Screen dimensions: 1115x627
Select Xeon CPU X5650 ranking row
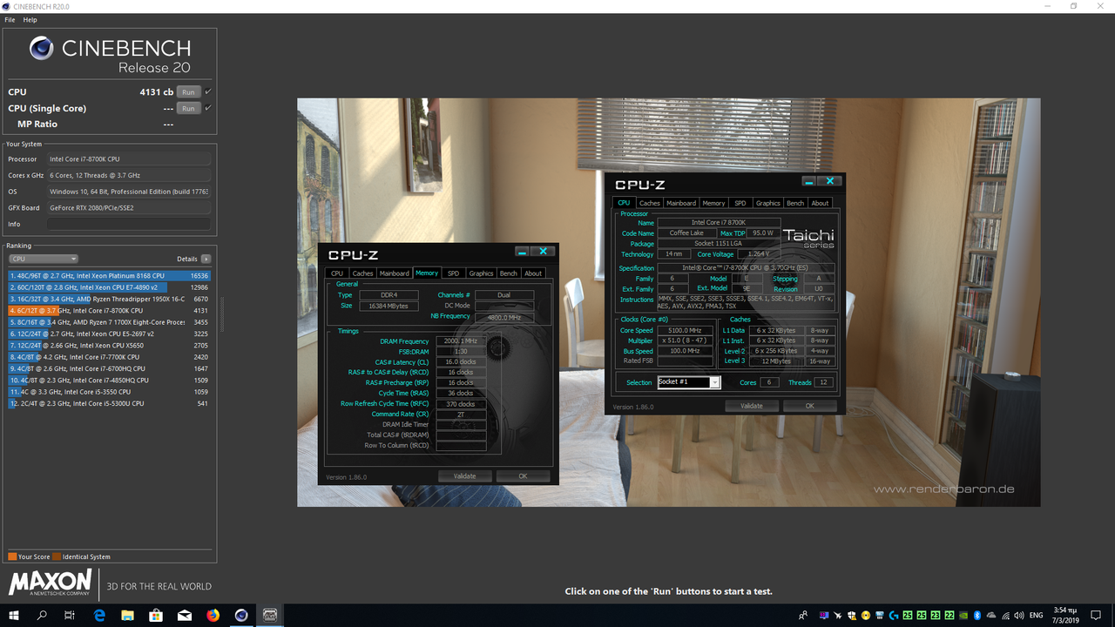110,345
